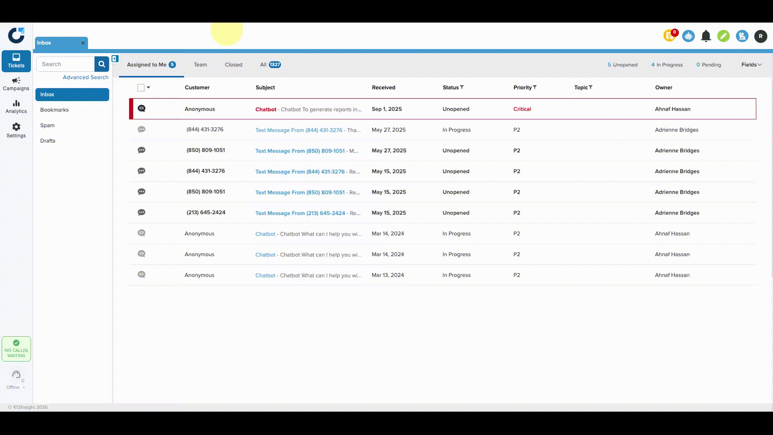Open the Campaigns megaphone icon
The height and width of the screenshot is (435, 773).
click(x=16, y=81)
